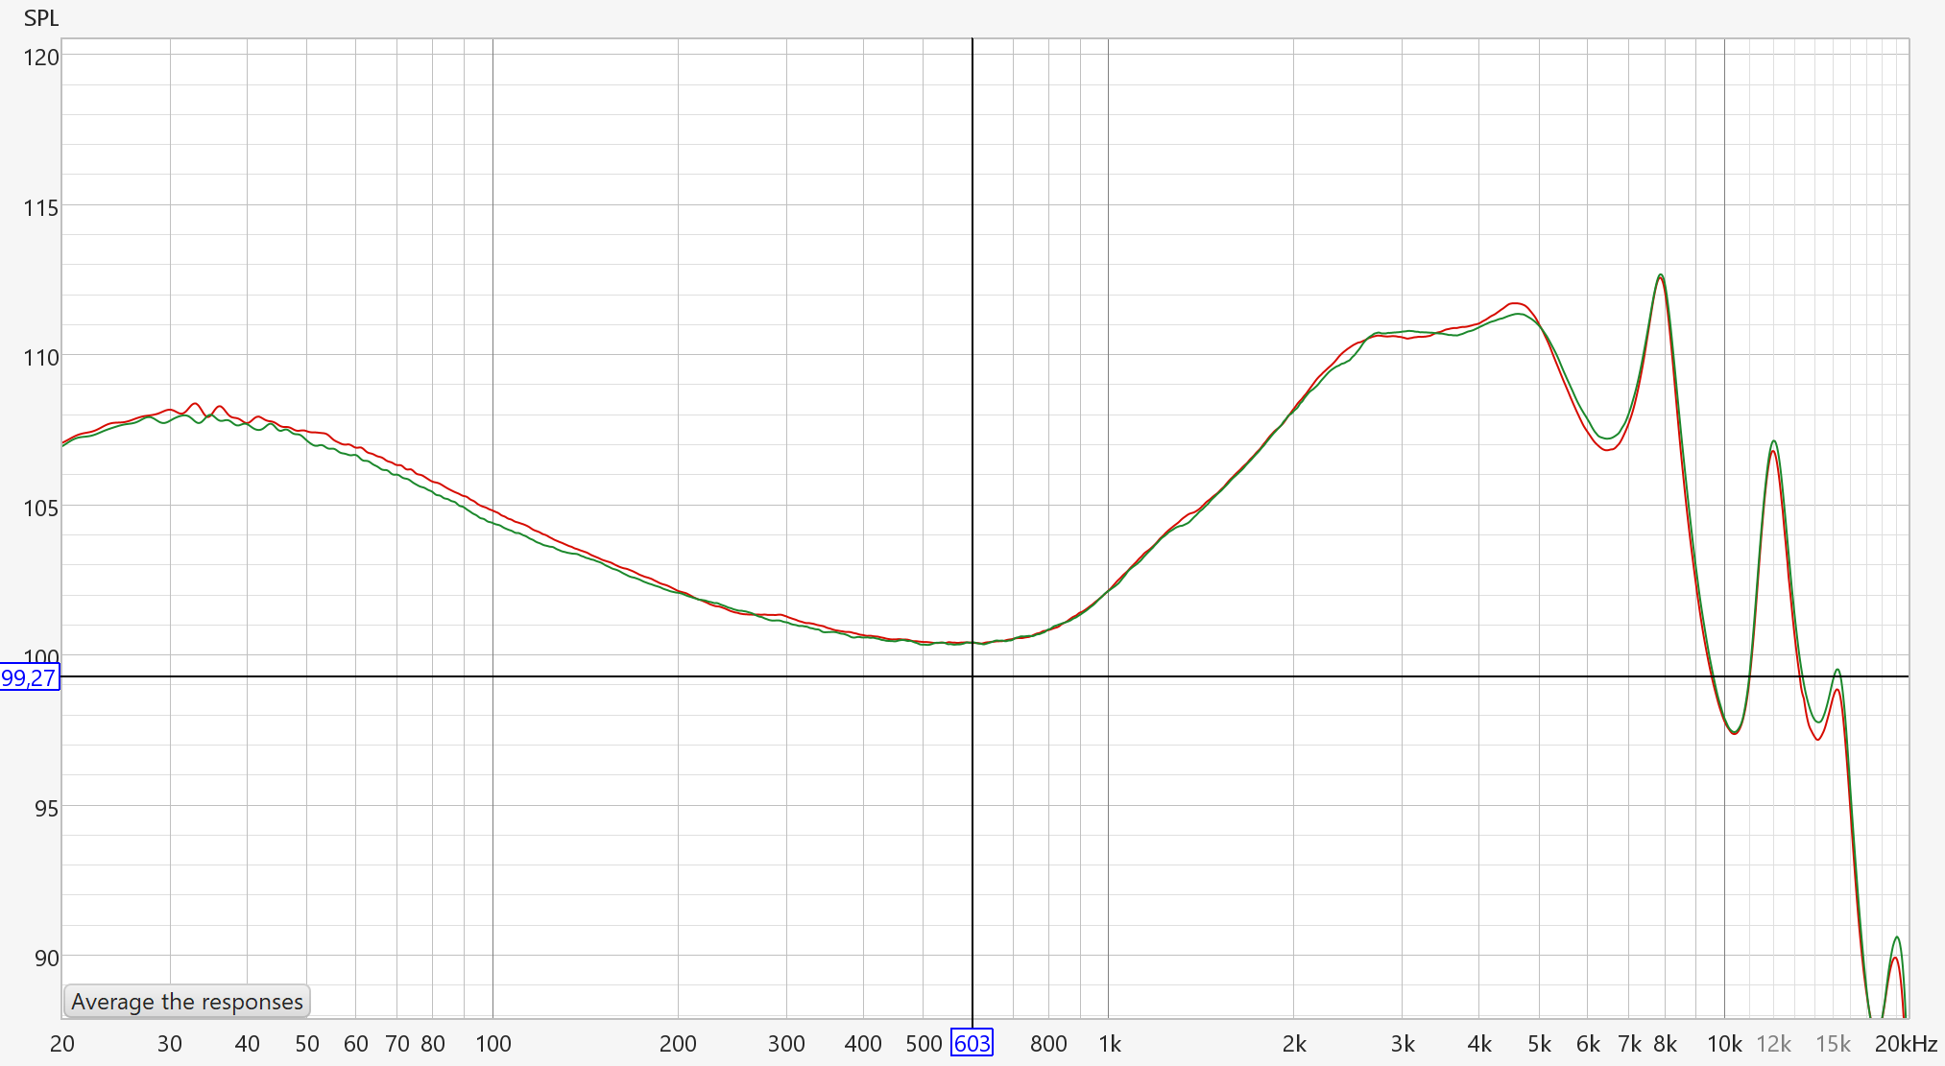Click the 400 frequency axis label

(x=863, y=1044)
